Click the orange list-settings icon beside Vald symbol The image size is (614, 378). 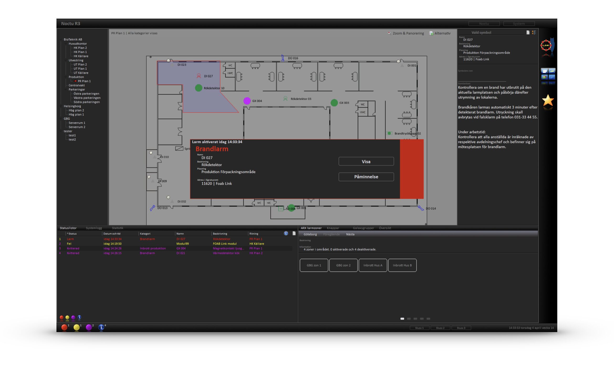pyautogui.click(x=534, y=32)
